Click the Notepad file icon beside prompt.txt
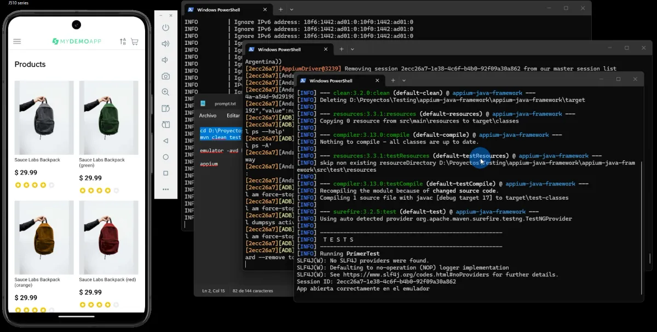This screenshot has width=657, height=332. 203,103
